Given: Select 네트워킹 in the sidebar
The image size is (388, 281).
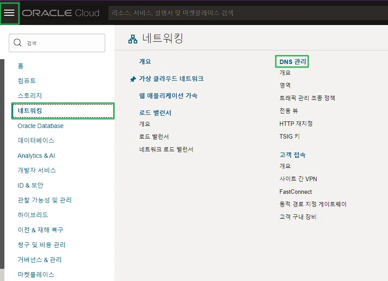Looking at the screenshot, I should [x=63, y=111].
